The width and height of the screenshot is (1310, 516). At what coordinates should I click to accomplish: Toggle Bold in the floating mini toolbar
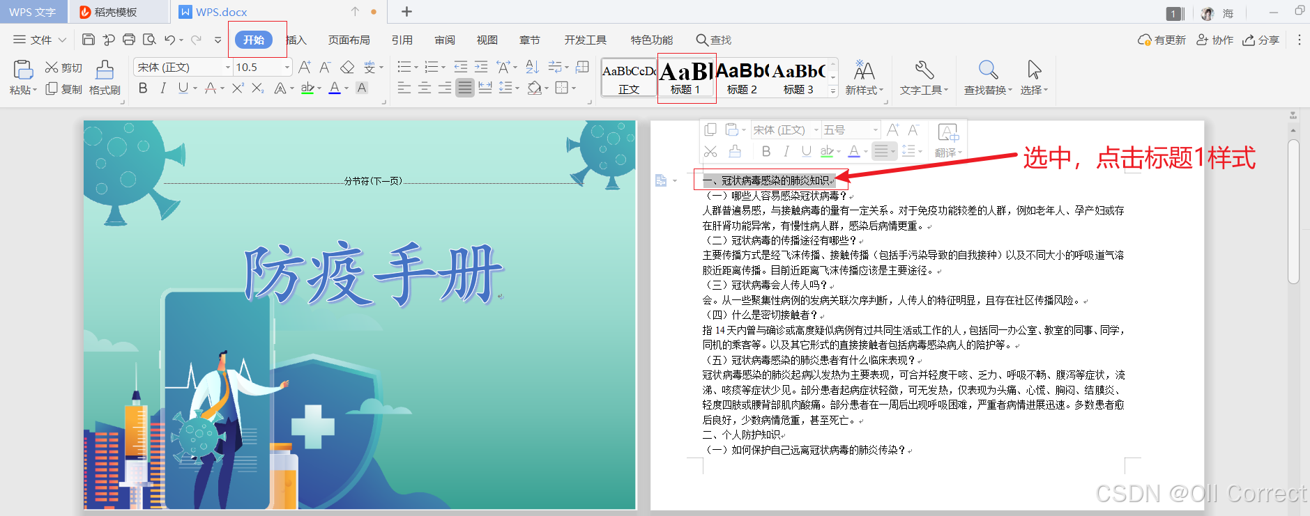(x=766, y=151)
